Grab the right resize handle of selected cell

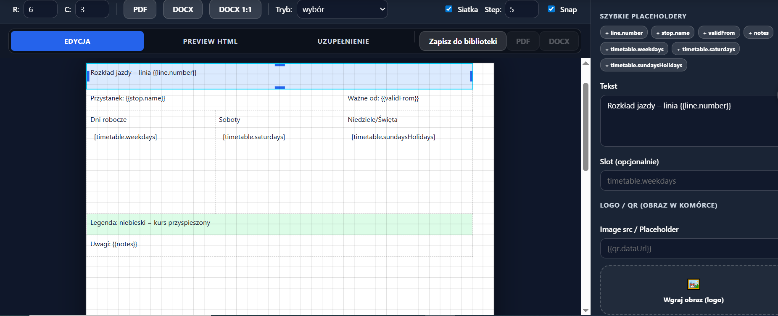point(471,76)
